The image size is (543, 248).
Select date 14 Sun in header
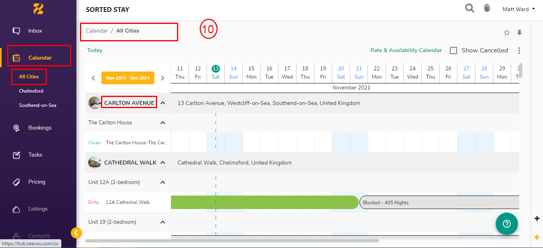(x=234, y=72)
